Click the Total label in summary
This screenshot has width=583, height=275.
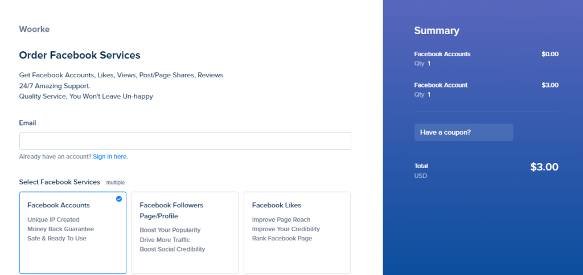pyautogui.click(x=421, y=166)
